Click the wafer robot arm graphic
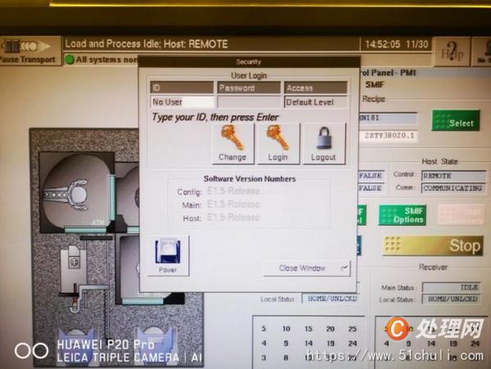This screenshot has width=491, height=369. (x=66, y=195)
